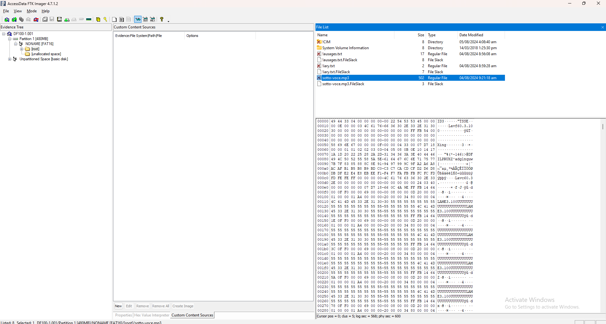The height and width of the screenshot is (324, 606).
Task: Sort the file list by Name column
Action: 355,35
